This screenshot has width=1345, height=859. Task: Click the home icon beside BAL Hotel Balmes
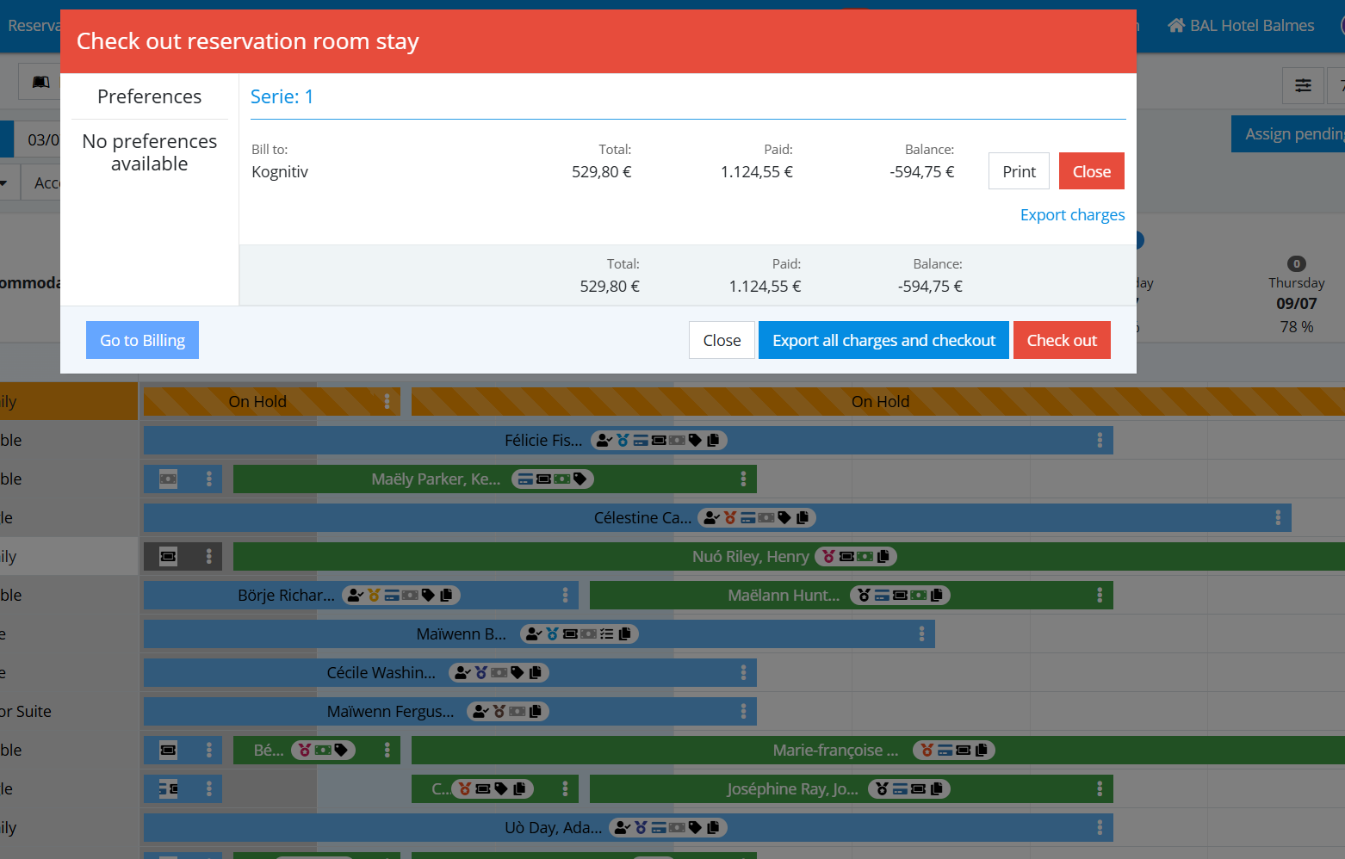1175,25
